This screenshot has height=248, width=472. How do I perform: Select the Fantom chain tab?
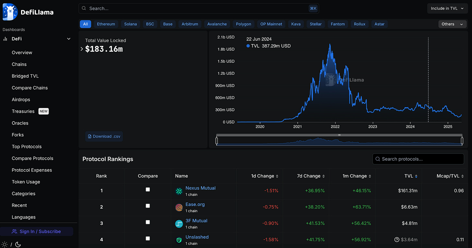[x=338, y=24]
